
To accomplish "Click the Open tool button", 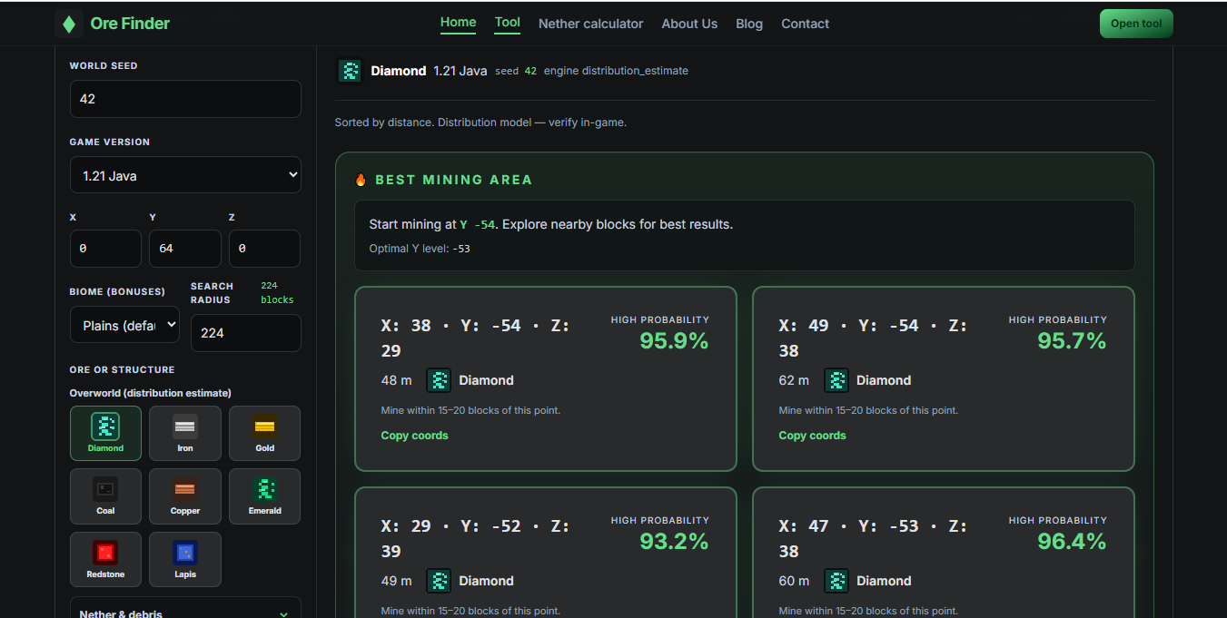I will pos(1135,23).
